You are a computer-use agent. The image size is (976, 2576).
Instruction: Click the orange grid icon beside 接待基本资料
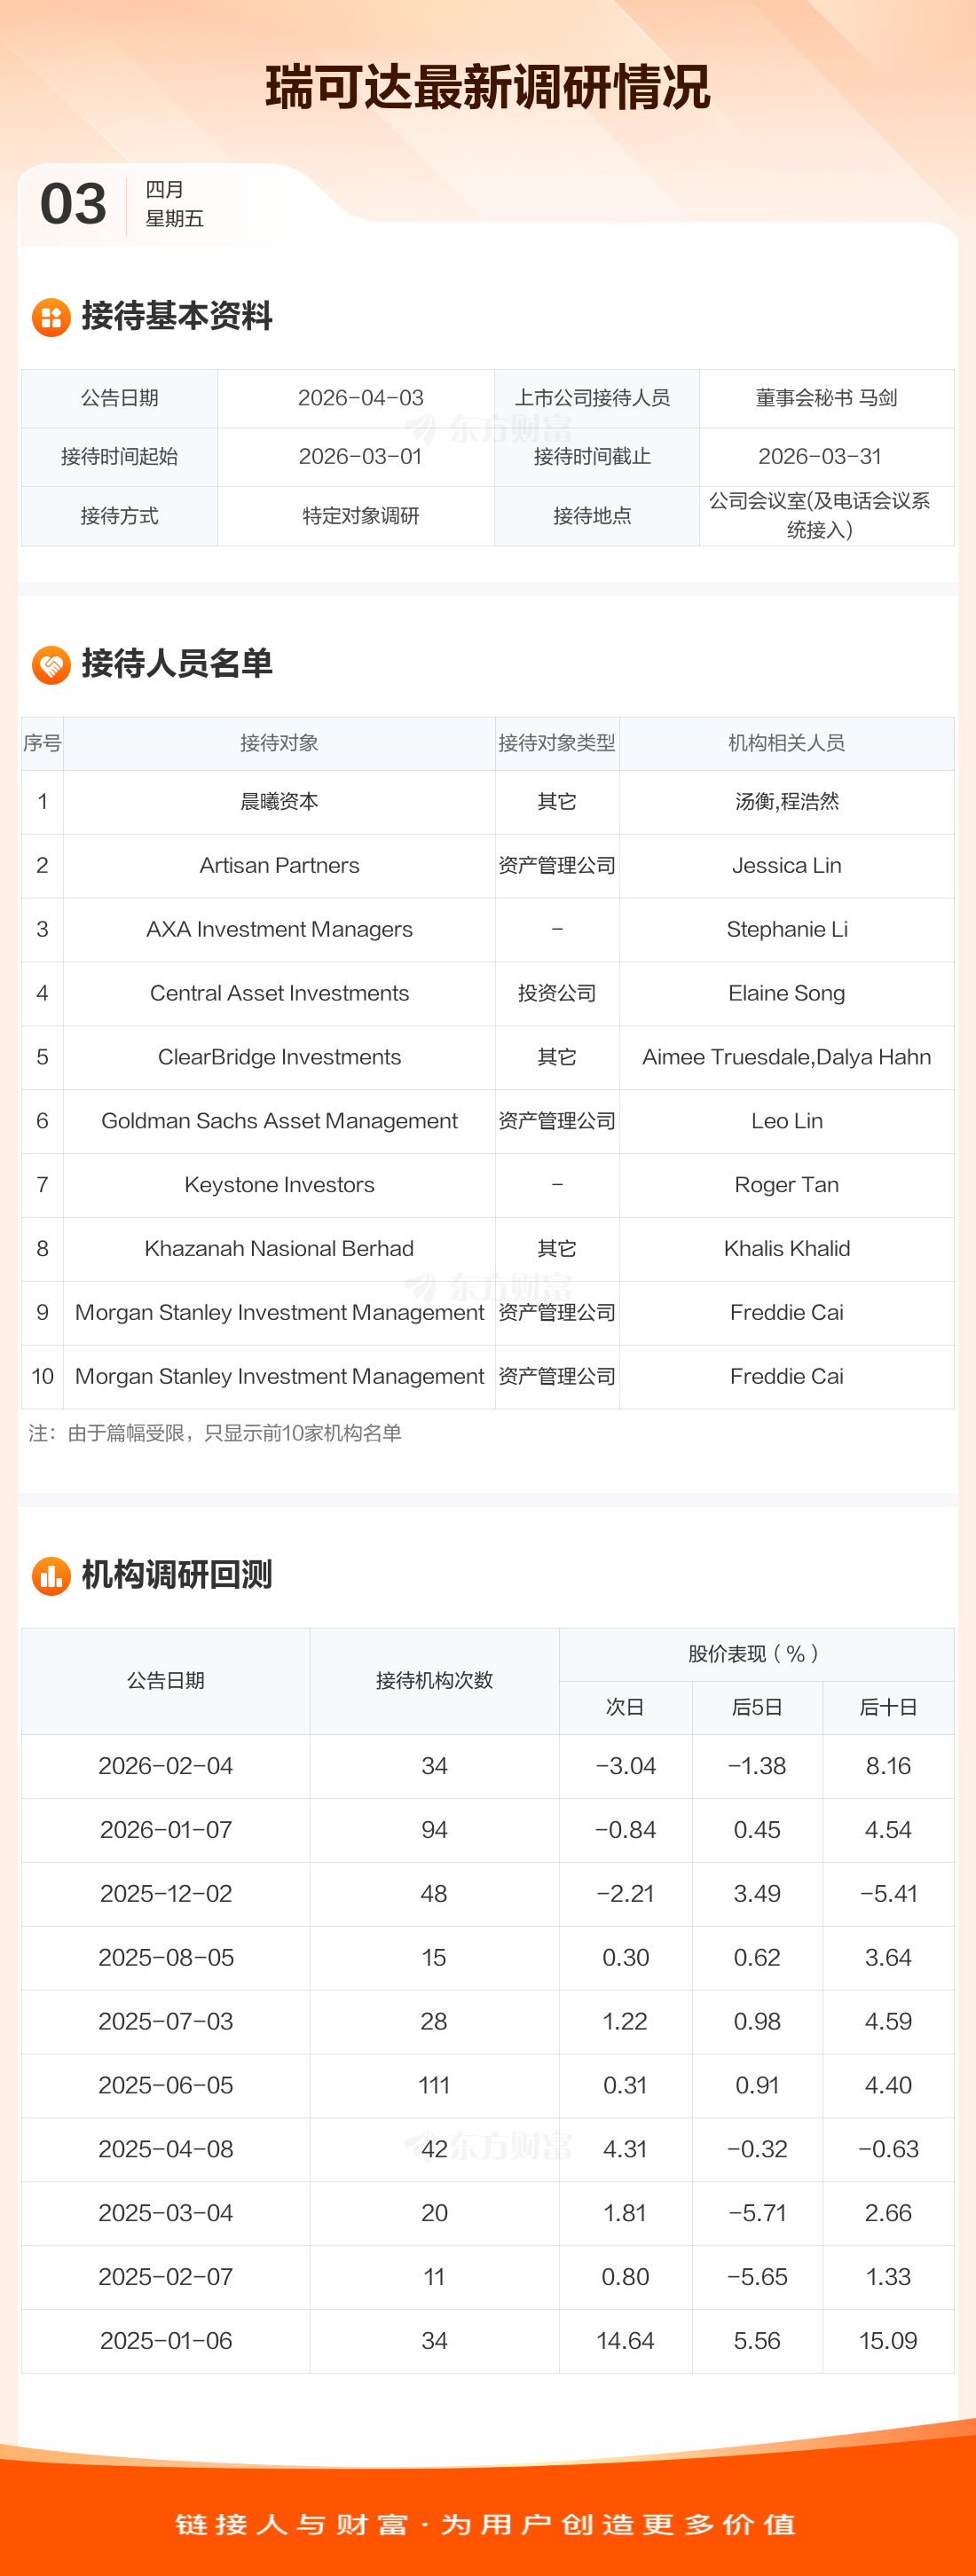tap(51, 318)
